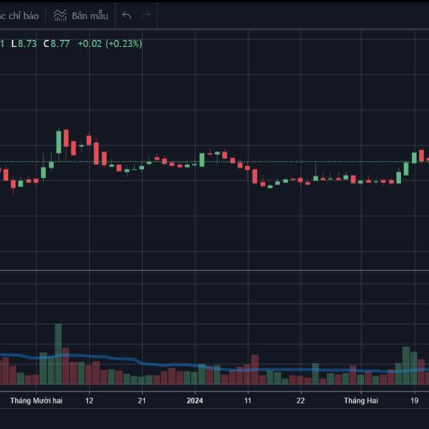Click the Bàn mẫu chart-template icon
The image size is (429, 429).
click(59, 16)
